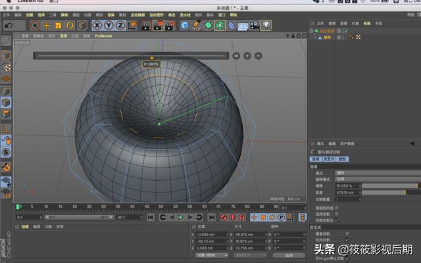Click the blue cube primitive icon
This screenshot has height=263, width=421.
pyautogui.click(x=185, y=25)
